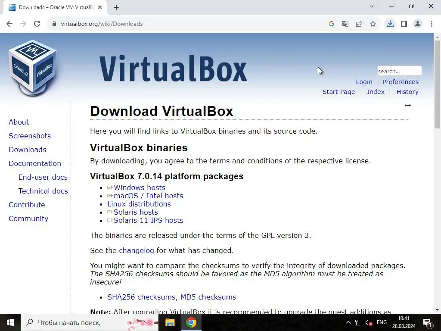
Task: Open Screenshots in the sidebar
Action: pos(30,136)
